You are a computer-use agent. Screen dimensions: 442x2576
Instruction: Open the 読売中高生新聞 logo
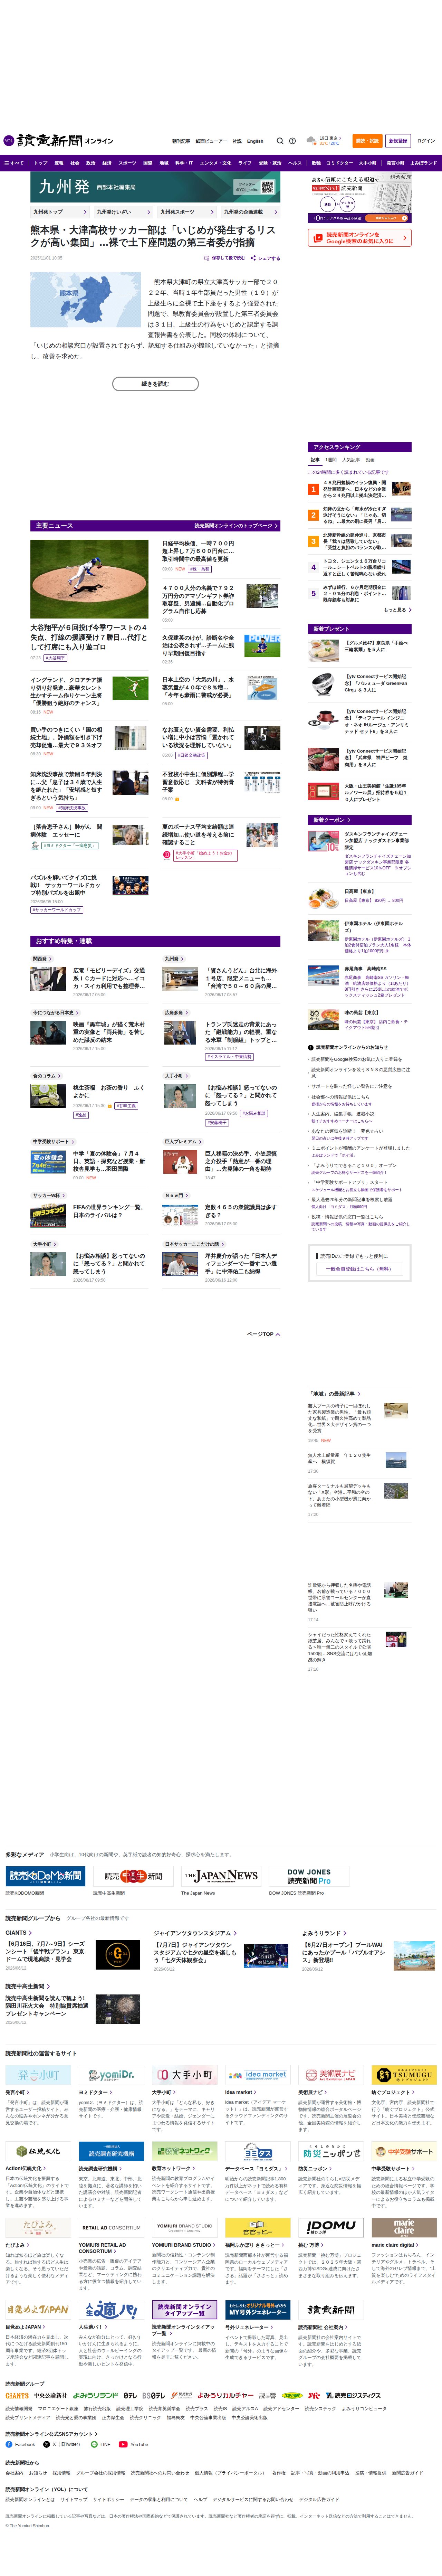[x=133, y=1876]
